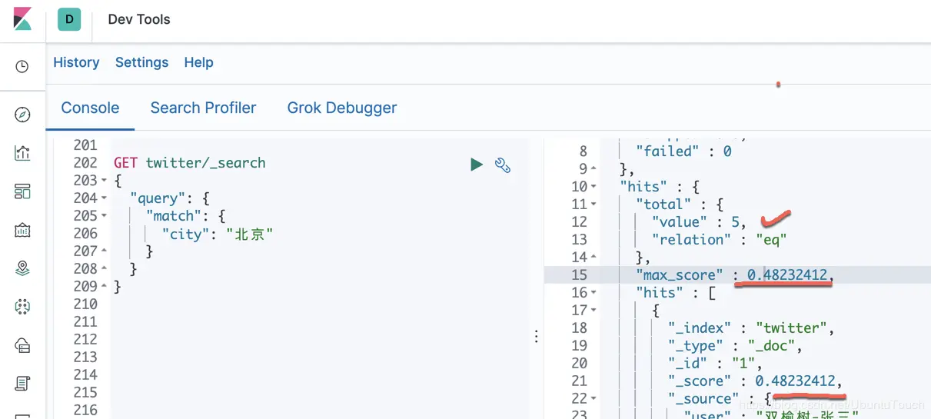Click the GET twitter/_search request line

tap(190, 163)
